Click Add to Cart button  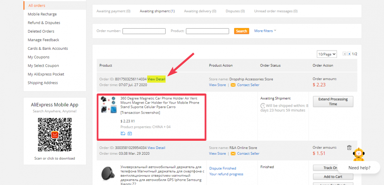pyautogui.click(x=333, y=177)
